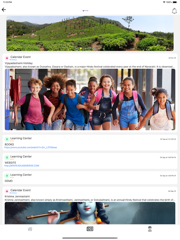Tap the #CW tag on the BOOKS post
The width and height of the screenshot is (180, 240).
[12, 141]
